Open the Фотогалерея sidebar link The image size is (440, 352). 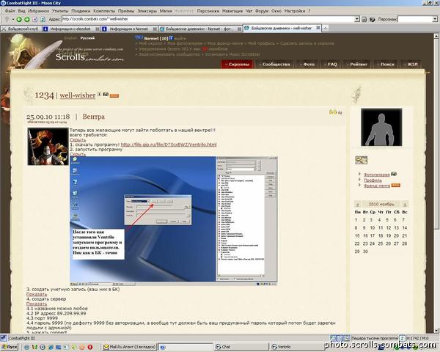pos(377,175)
